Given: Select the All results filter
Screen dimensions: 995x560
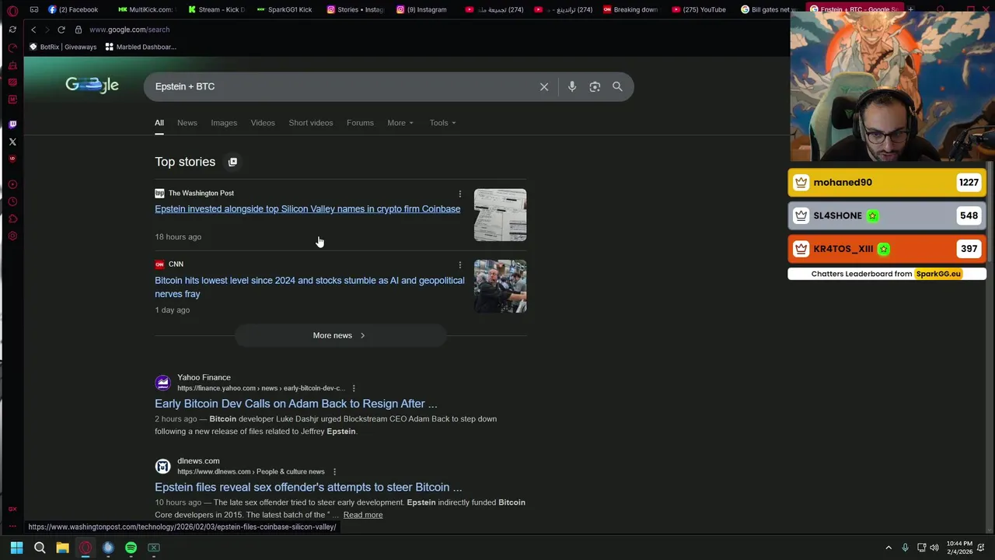Looking at the screenshot, I should click(159, 123).
